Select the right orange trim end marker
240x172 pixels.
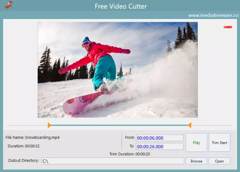(x=190, y=125)
